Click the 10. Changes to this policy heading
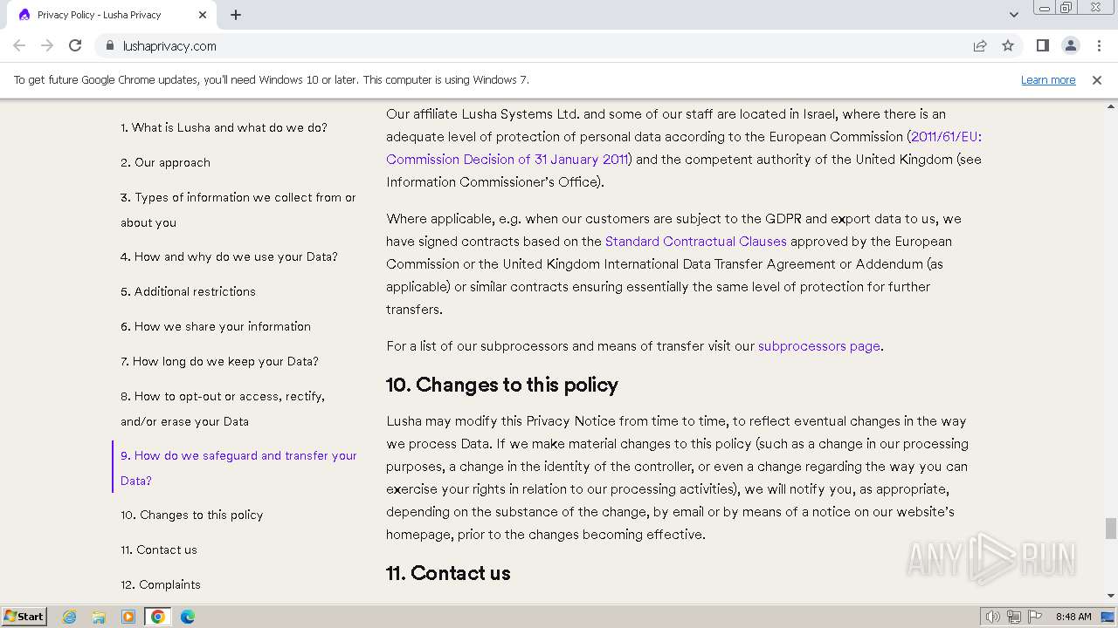The image size is (1118, 628). [502, 385]
